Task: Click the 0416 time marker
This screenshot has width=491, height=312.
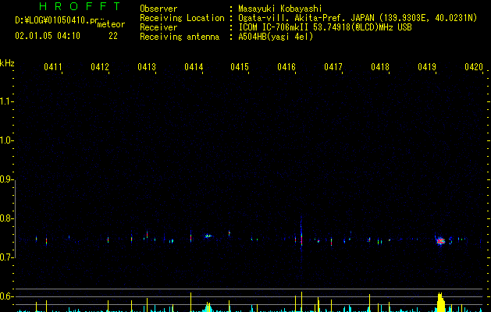Action: click(286, 67)
